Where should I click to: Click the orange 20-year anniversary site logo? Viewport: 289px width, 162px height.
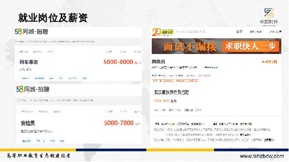[163, 32]
